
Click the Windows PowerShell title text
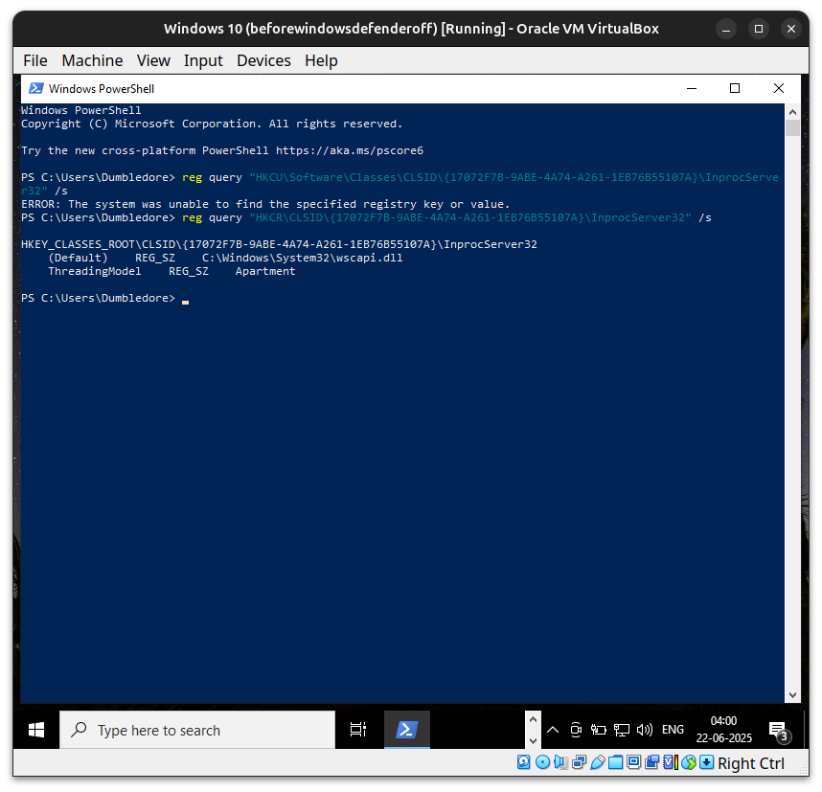coord(102,89)
